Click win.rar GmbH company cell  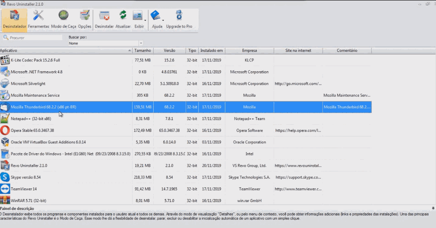pyautogui.click(x=250, y=200)
